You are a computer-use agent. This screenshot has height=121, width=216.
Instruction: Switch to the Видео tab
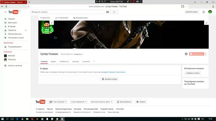[53, 62]
